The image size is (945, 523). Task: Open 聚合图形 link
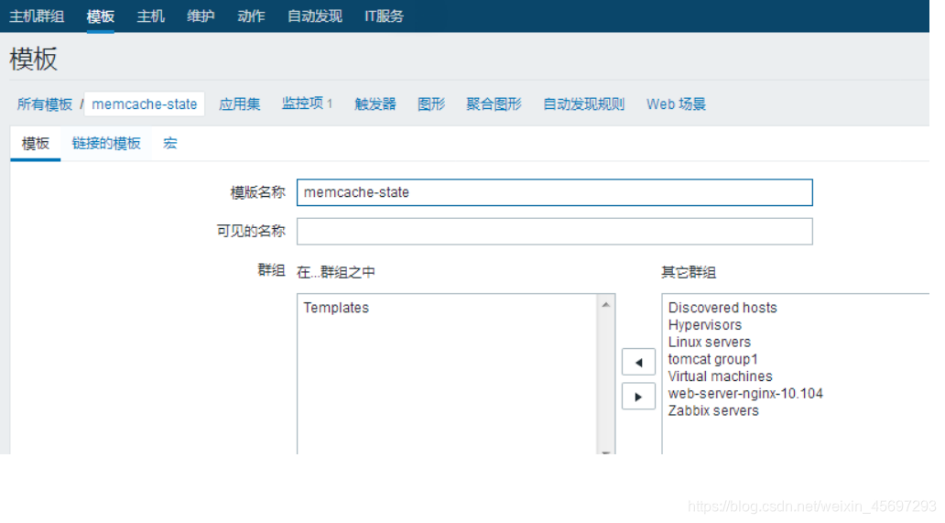pyautogui.click(x=494, y=104)
